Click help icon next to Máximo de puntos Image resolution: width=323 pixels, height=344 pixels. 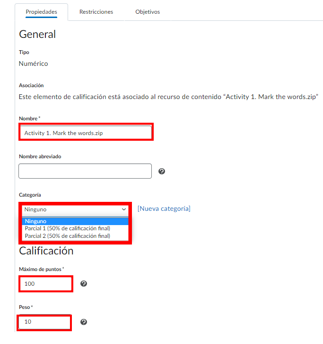tap(84, 284)
